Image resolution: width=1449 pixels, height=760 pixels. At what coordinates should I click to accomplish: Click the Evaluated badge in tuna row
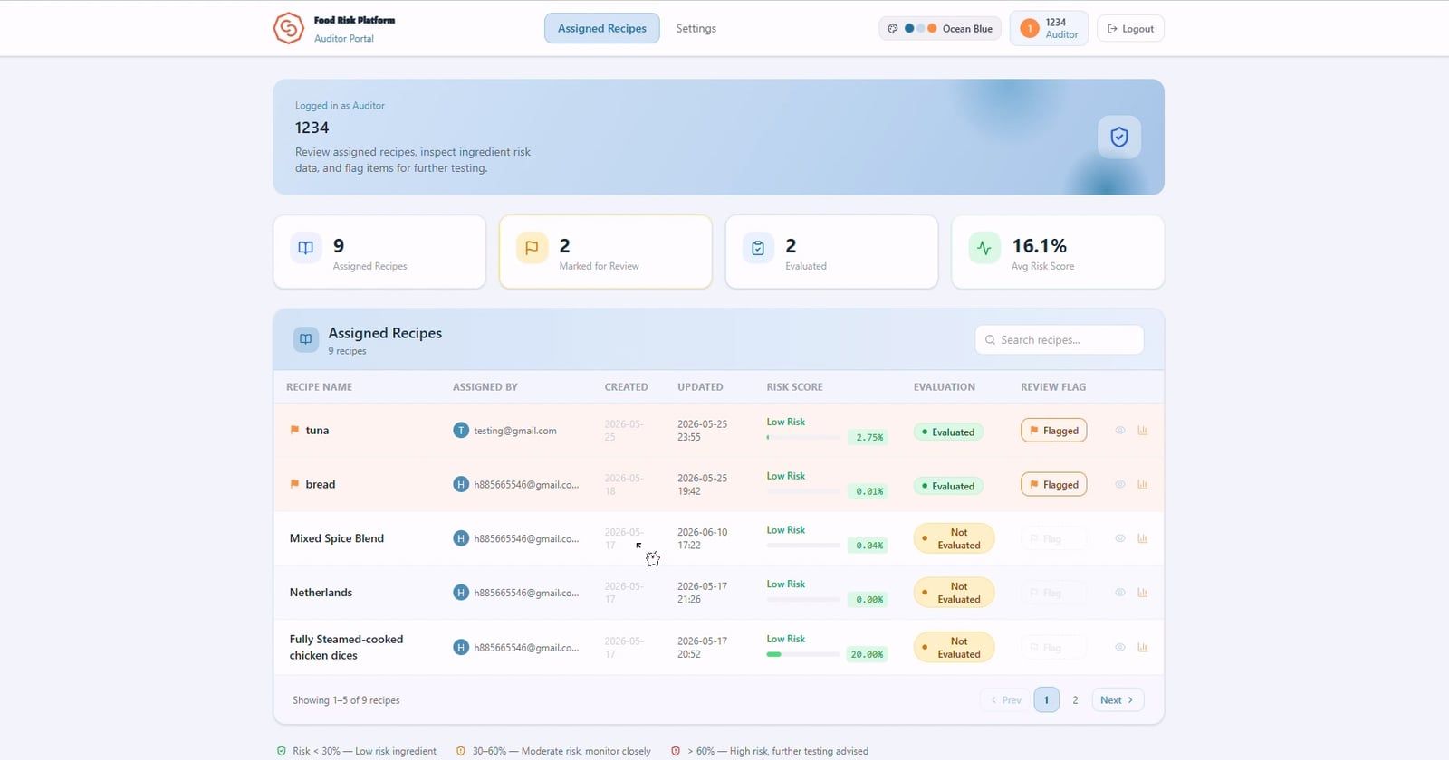[947, 432]
